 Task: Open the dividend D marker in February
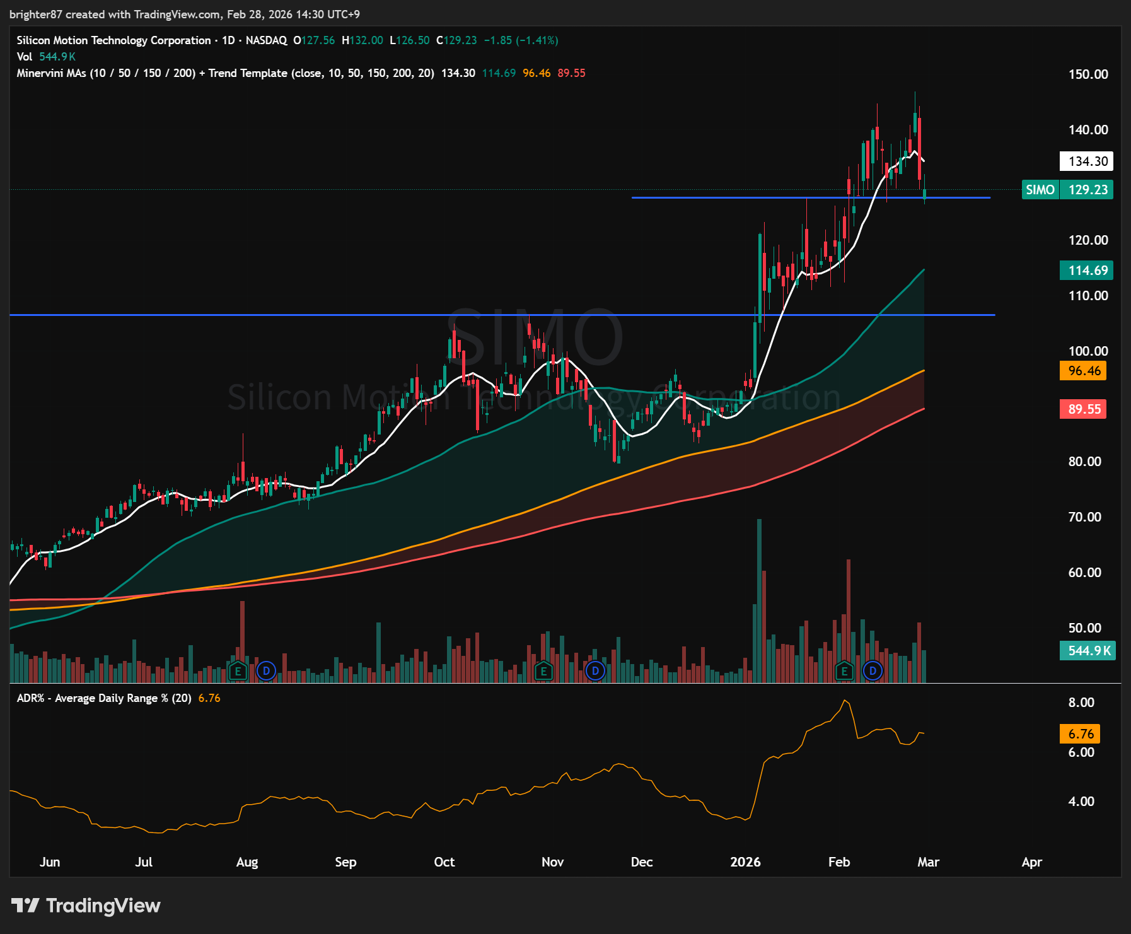pyautogui.click(x=873, y=671)
